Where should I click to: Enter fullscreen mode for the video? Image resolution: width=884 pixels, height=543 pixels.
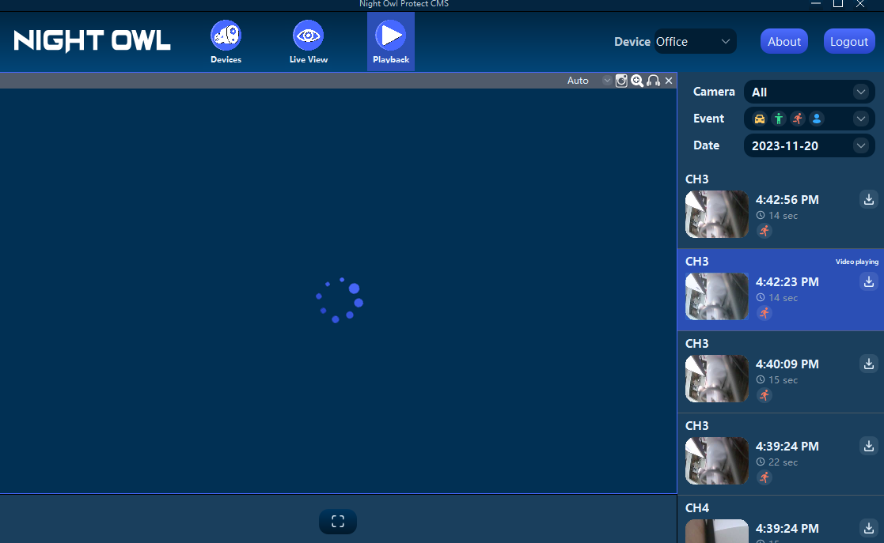pyautogui.click(x=338, y=522)
